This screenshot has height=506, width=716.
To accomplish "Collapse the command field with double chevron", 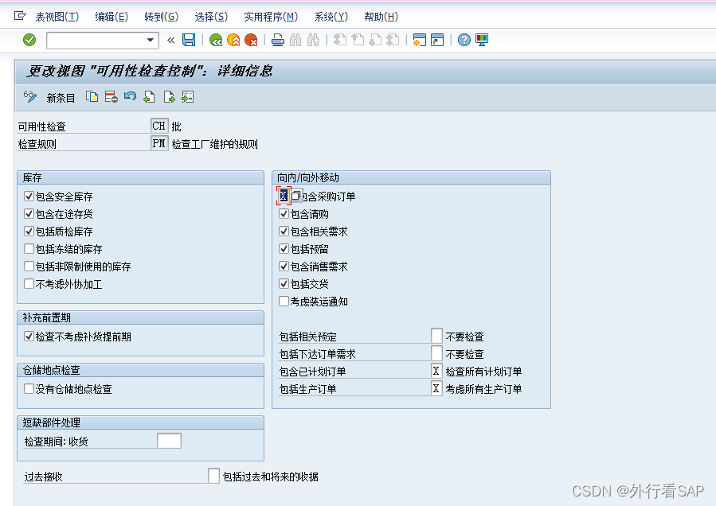I will (170, 40).
